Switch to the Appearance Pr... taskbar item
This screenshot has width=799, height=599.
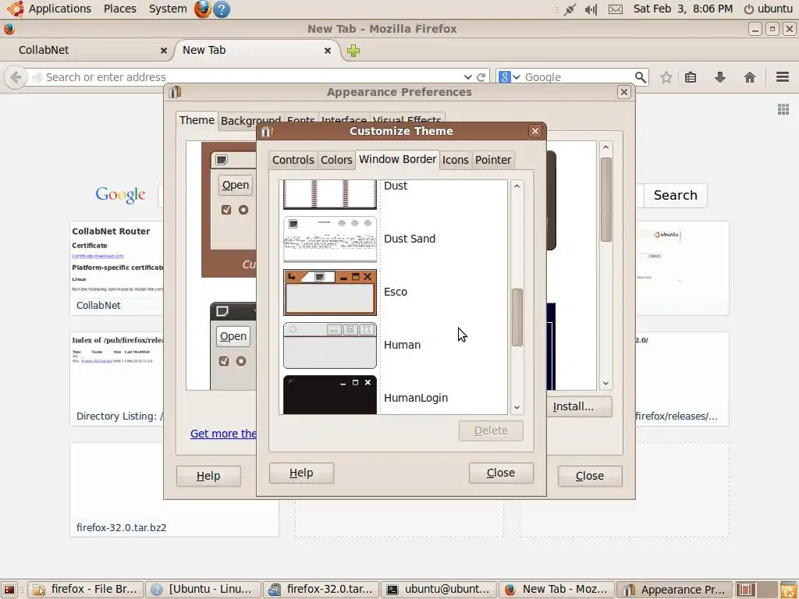click(x=674, y=590)
